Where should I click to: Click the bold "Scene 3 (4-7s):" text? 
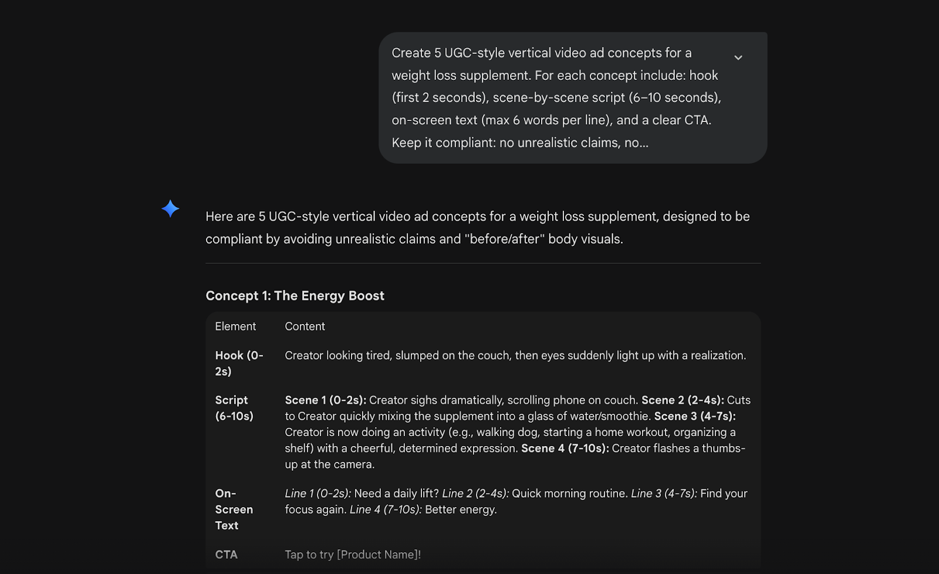[x=695, y=416]
